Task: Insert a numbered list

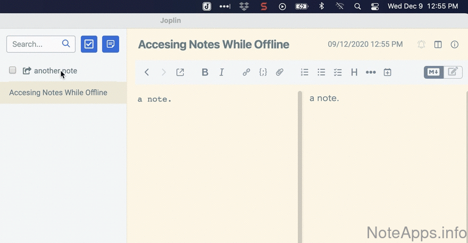Action: coord(305,72)
